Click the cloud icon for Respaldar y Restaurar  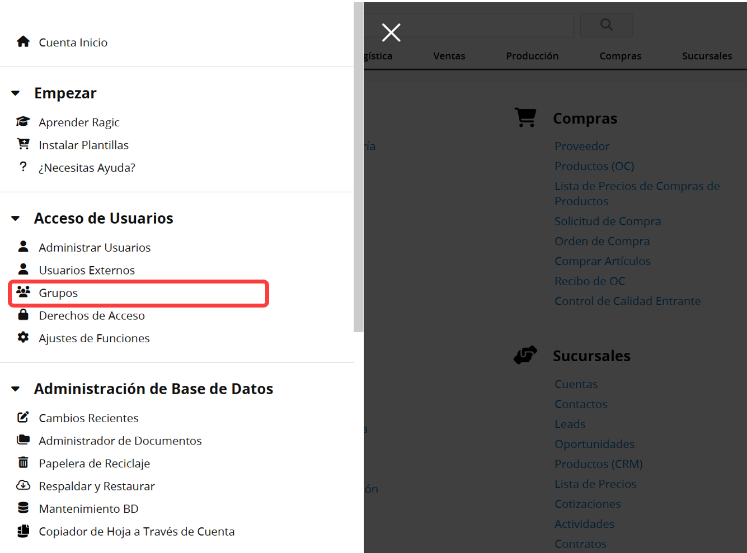[x=23, y=485]
